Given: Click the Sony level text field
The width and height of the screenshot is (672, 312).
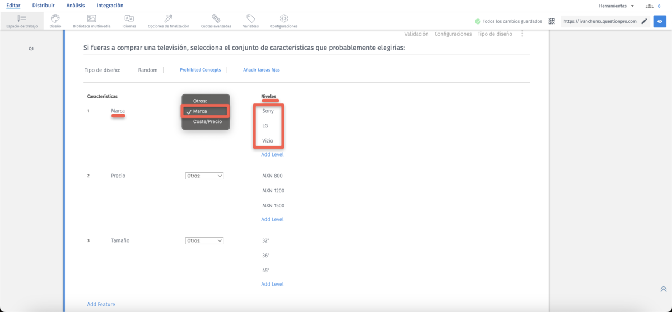Looking at the screenshot, I should coord(268,111).
